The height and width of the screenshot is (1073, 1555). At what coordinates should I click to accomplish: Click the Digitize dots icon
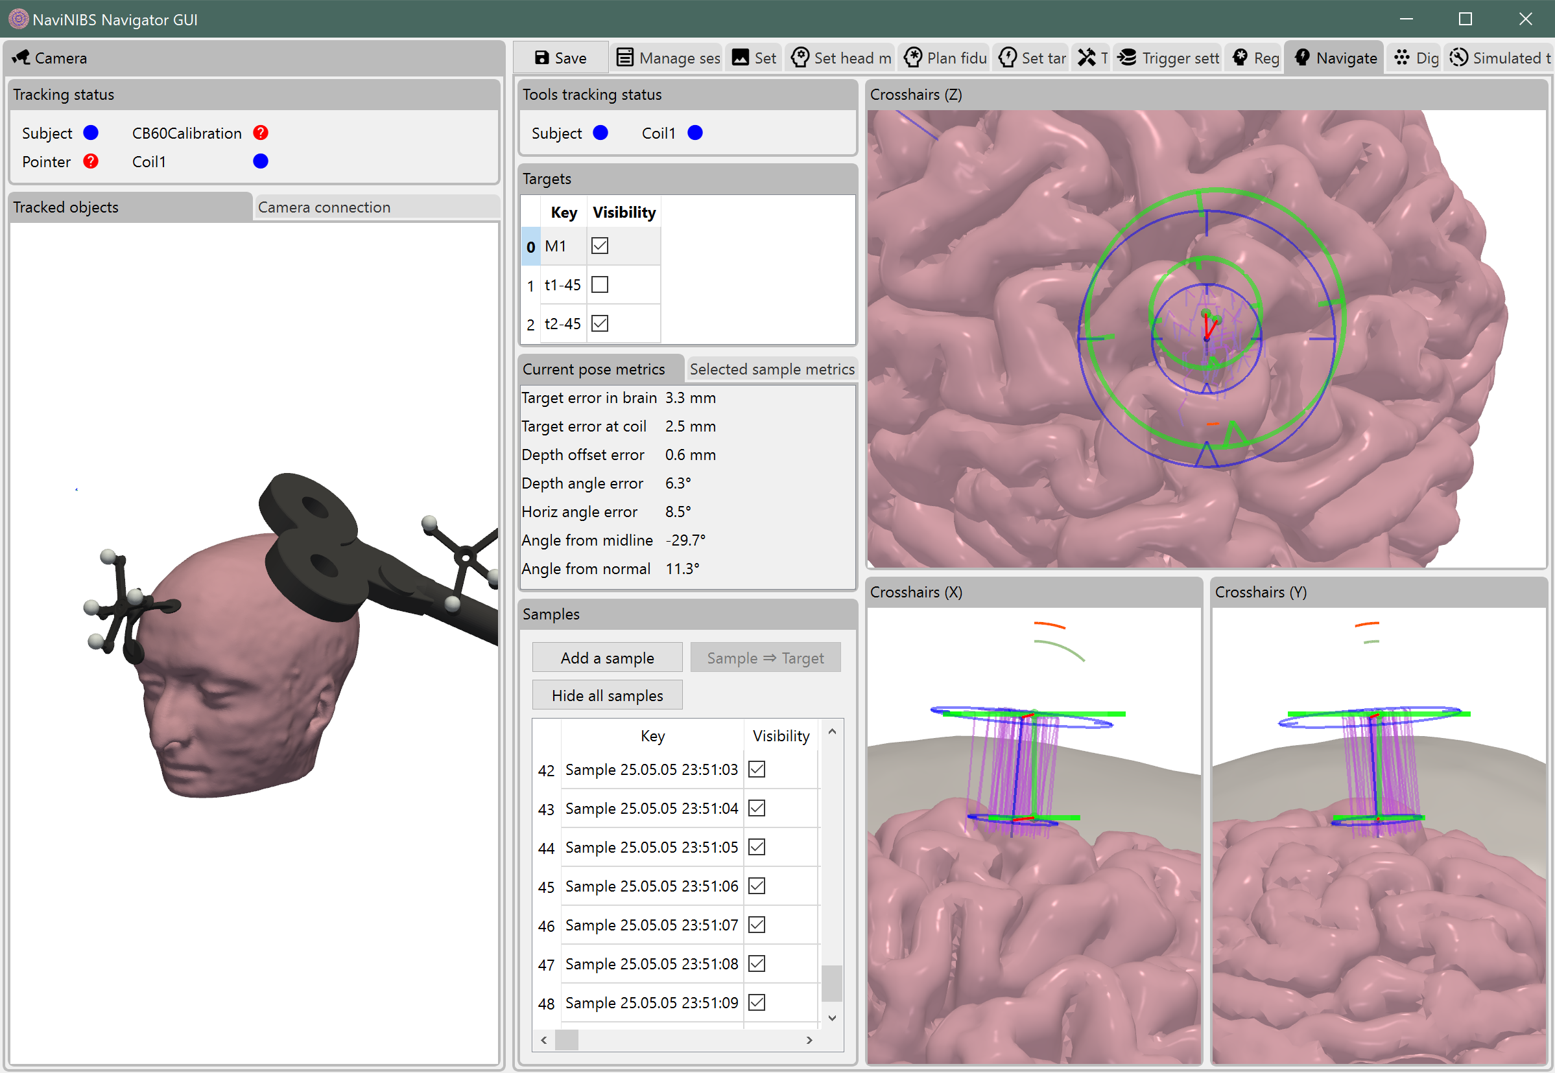click(x=1402, y=58)
